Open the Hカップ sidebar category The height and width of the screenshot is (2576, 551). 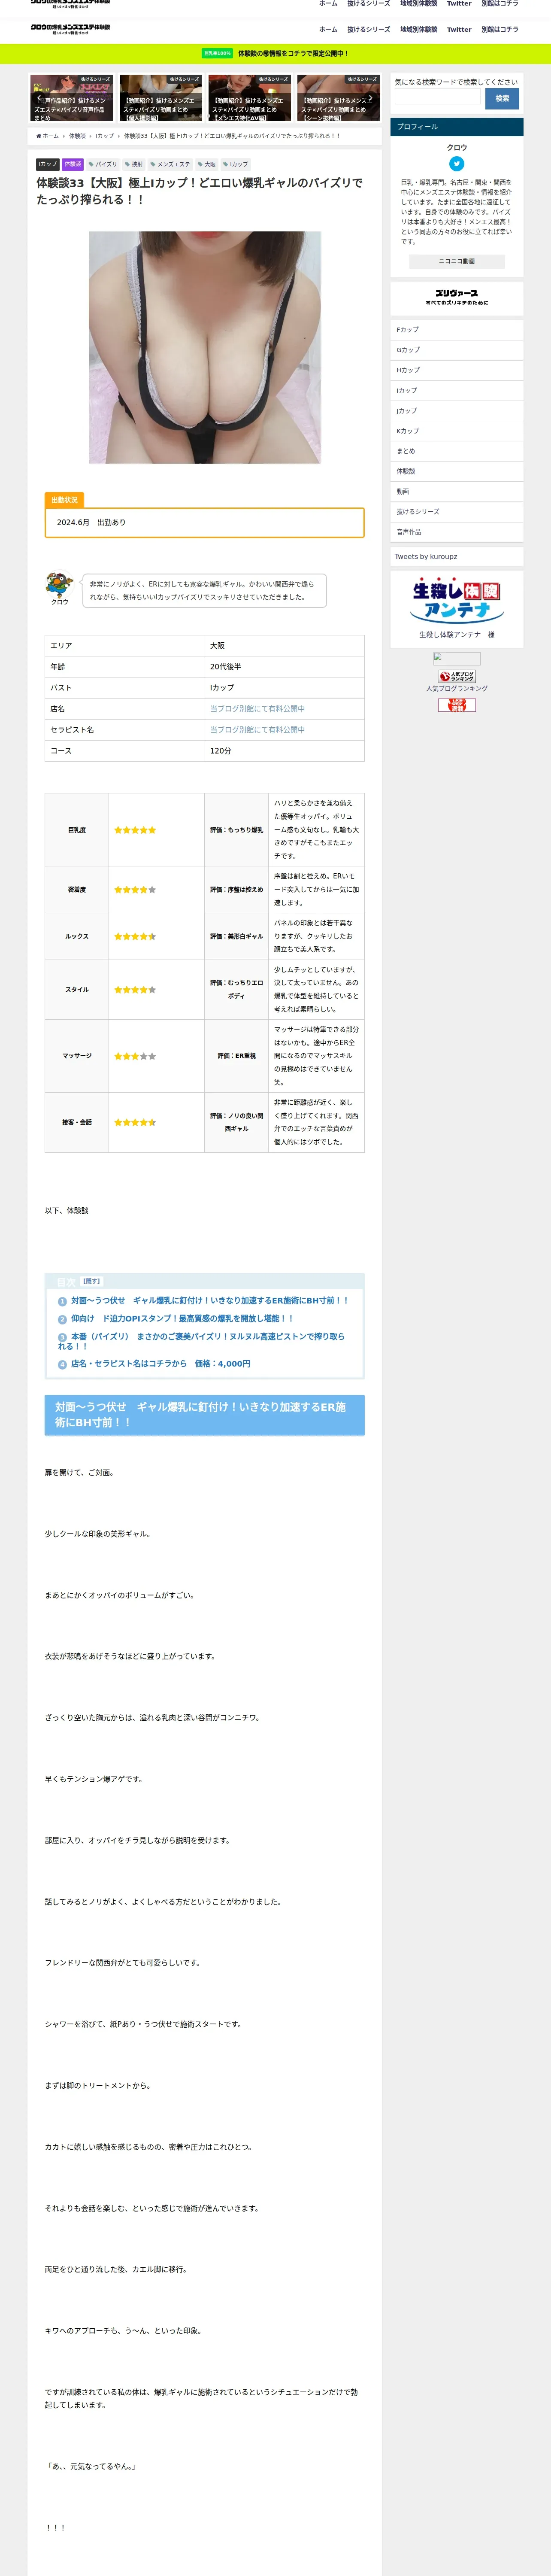pyautogui.click(x=457, y=370)
